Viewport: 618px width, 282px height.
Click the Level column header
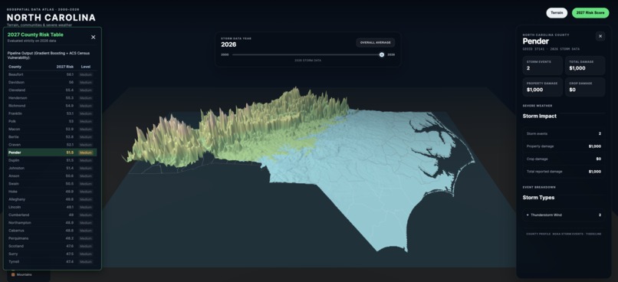(x=86, y=67)
